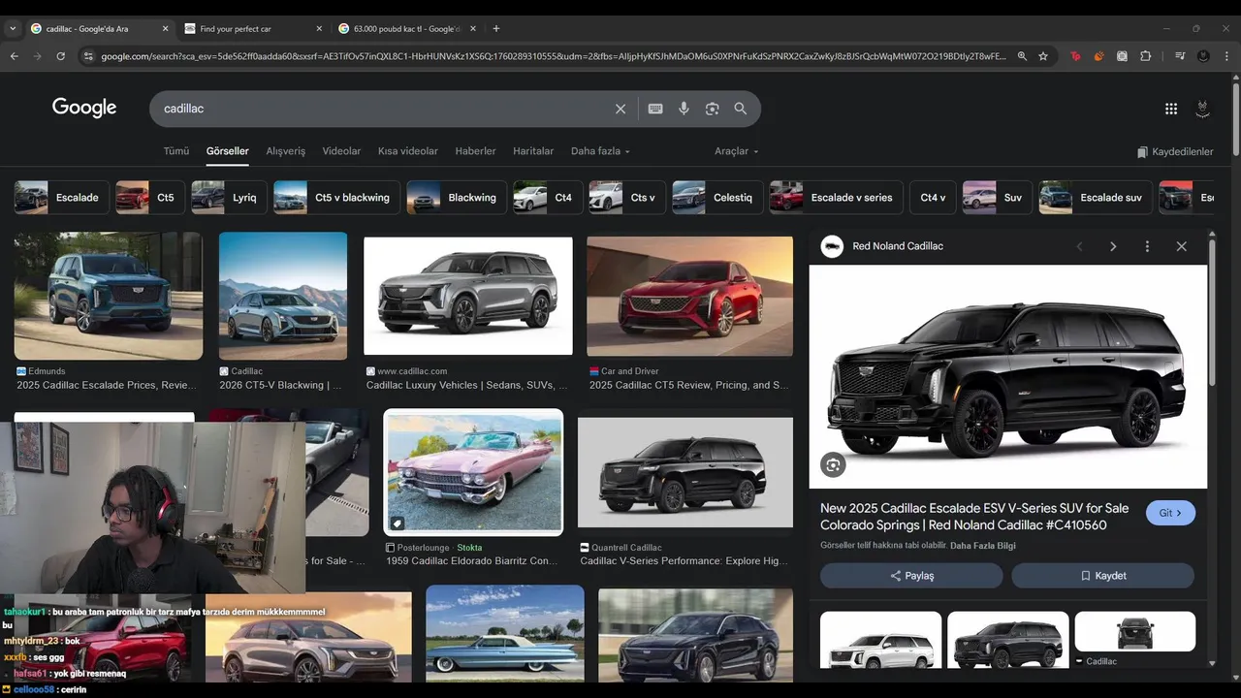The image size is (1241, 698).
Task: Click the magnifier search submit icon
Action: [741, 109]
